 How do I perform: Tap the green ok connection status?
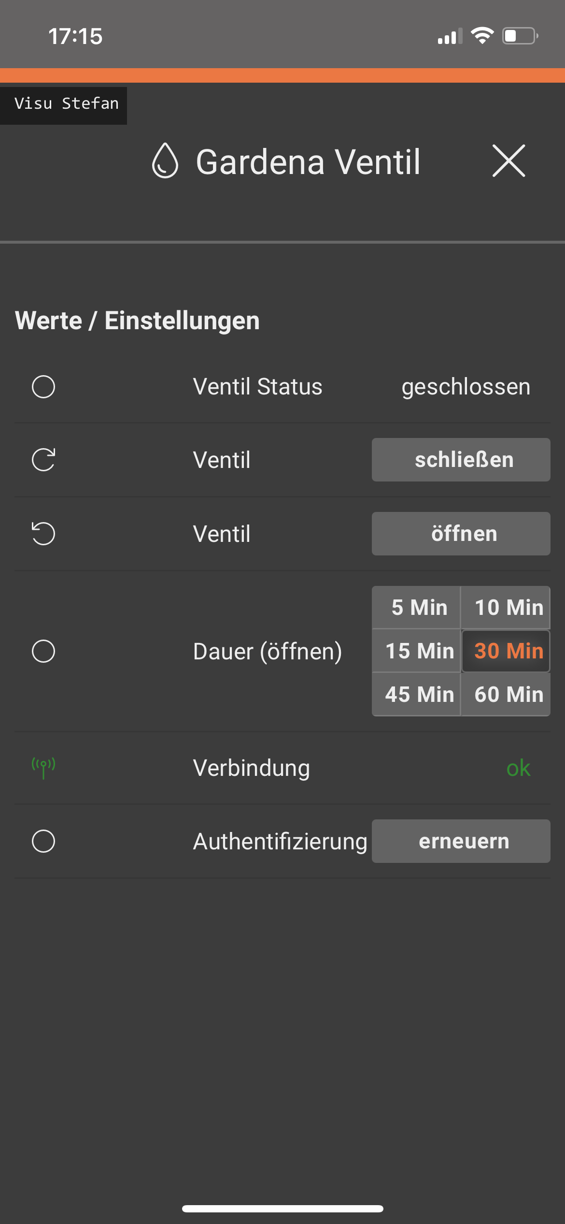518,768
